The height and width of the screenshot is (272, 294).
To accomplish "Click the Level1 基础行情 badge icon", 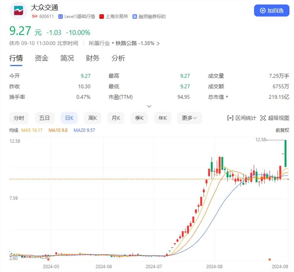I will click(60, 16).
